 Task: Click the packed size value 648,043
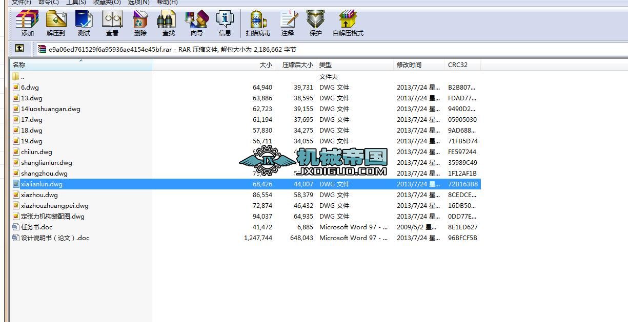pos(301,238)
